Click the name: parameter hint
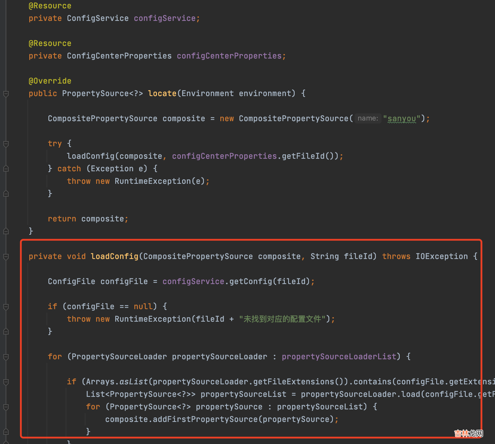The image size is (495, 444). [368, 118]
